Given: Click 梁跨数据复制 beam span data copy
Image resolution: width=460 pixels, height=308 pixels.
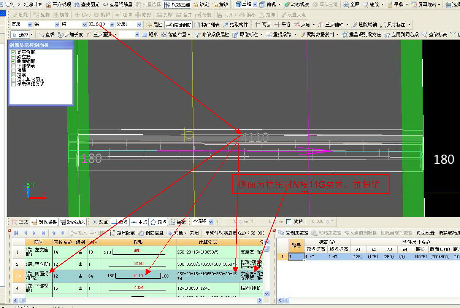Looking at the screenshot, I should point(317,34).
